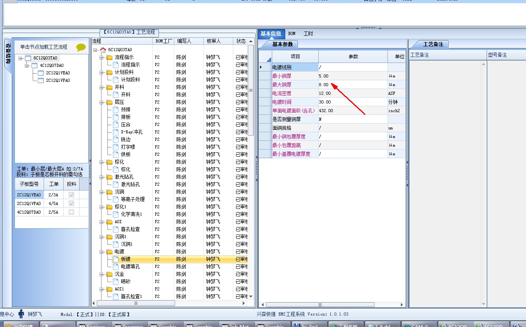Click the 2/3A work order cell
The width and height of the screenshot is (526, 327).
coord(54,194)
